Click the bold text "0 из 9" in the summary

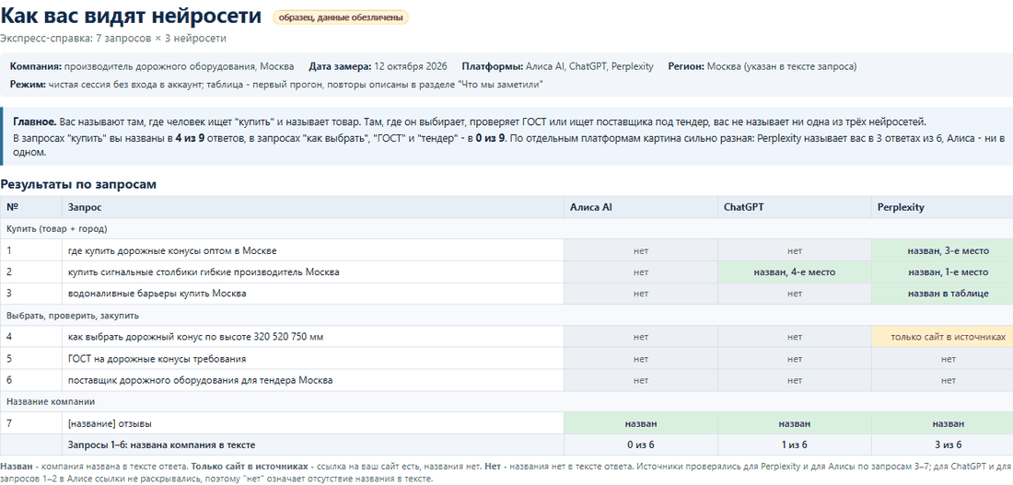[x=488, y=138]
